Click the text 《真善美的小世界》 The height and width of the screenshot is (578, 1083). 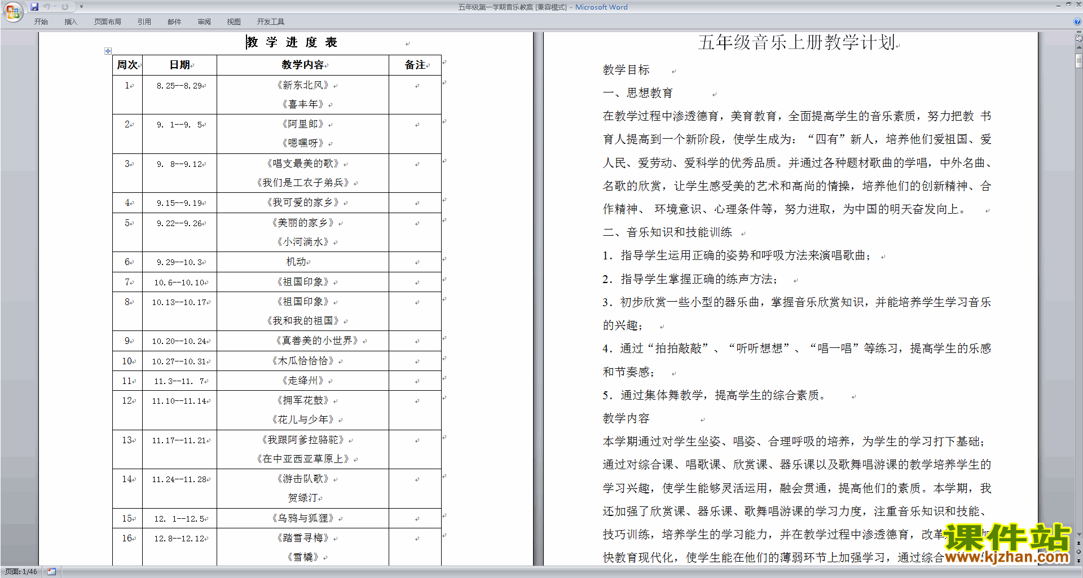tap(317, 341)
